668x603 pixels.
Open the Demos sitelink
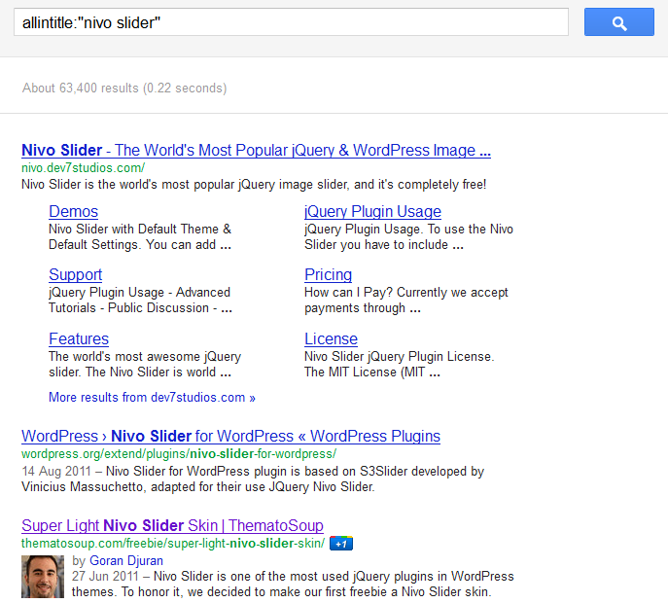pos(73,211)
